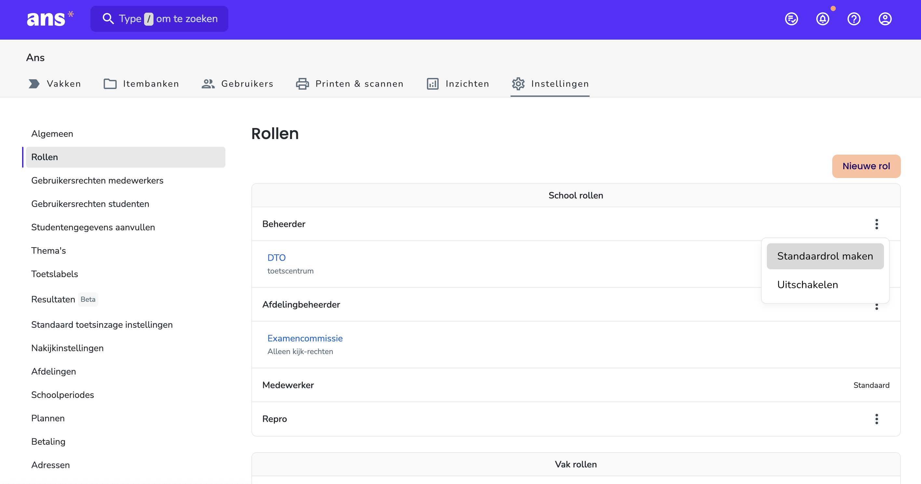Switch to the Gebruikers tab

237,83
